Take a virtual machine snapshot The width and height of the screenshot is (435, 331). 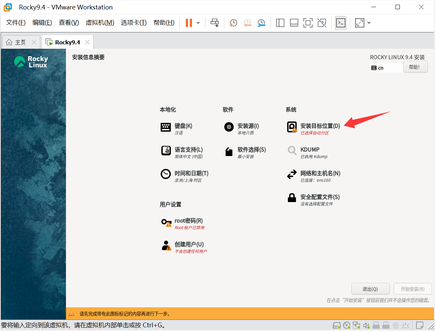(x=233, y=23)
